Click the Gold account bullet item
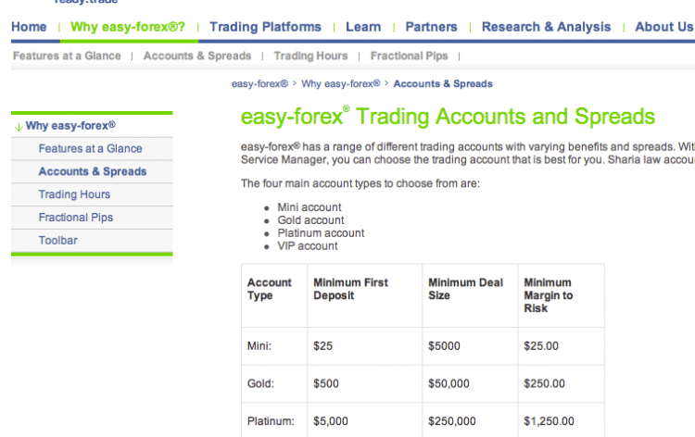Image resolution: width=695 pixels, height=437 pixels. tap(310, 220)
